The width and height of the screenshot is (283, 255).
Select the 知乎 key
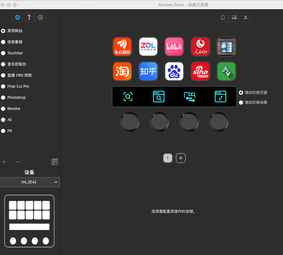(x=148, y=71)
